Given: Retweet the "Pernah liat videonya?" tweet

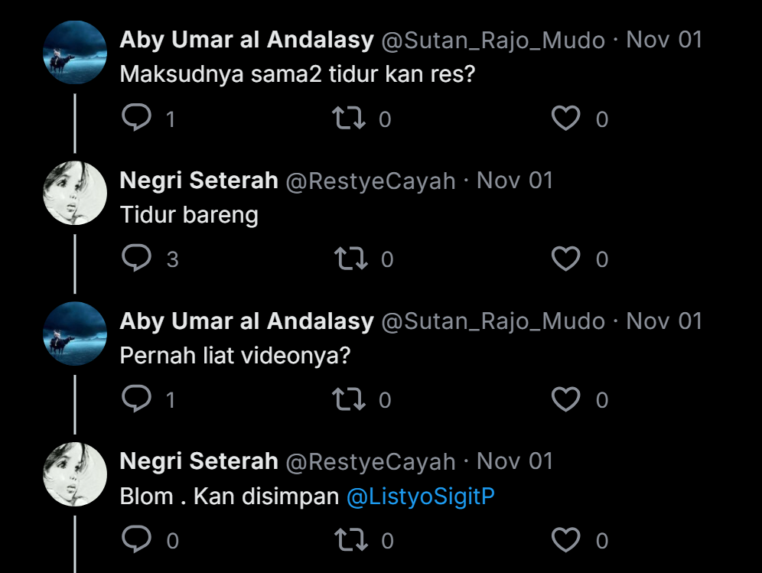Looking at the screenshot, I should [x=350, y=399].
